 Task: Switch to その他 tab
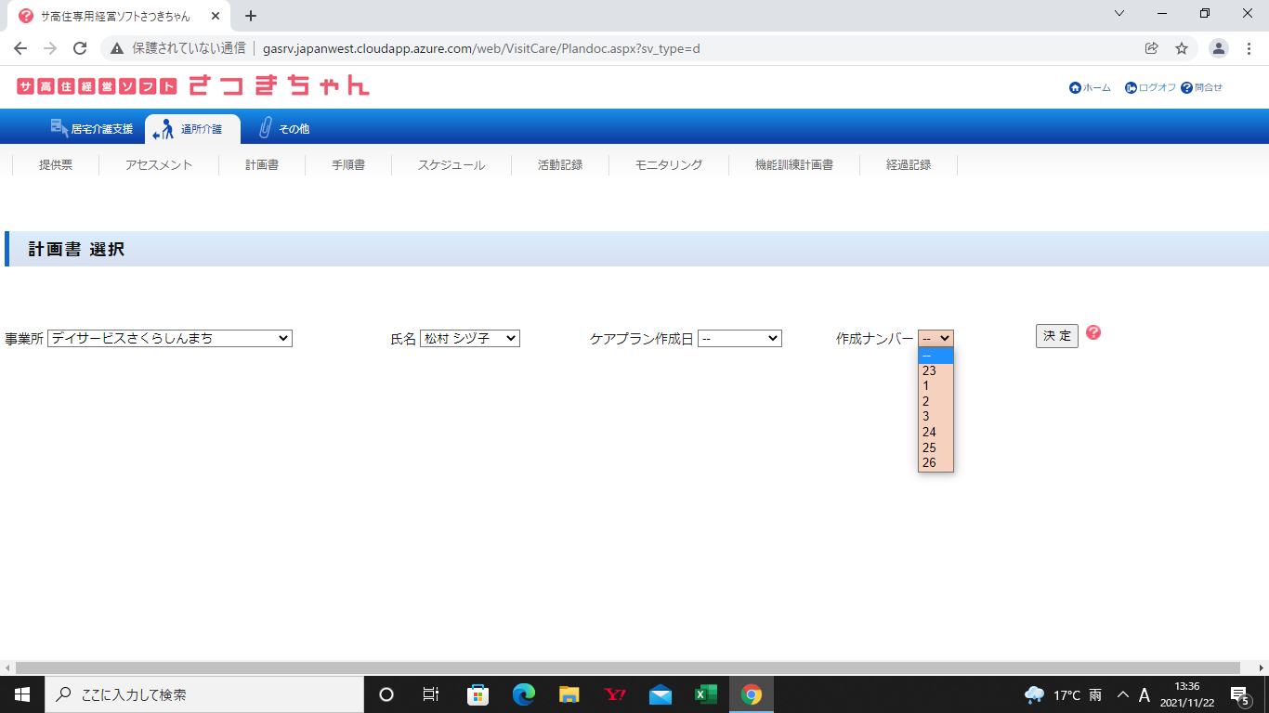coord(284,129)
